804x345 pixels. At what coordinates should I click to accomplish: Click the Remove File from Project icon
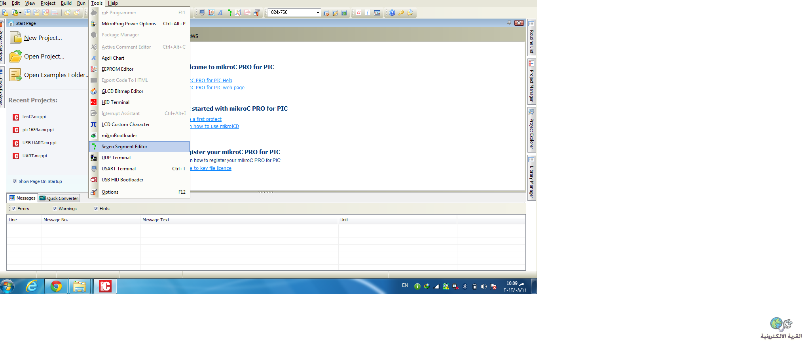point(77,13)
